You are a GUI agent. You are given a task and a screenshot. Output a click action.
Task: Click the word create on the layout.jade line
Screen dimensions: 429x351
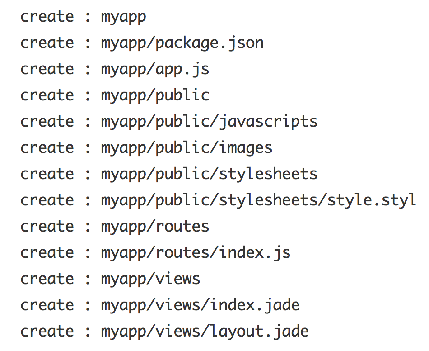click(47, 332)
